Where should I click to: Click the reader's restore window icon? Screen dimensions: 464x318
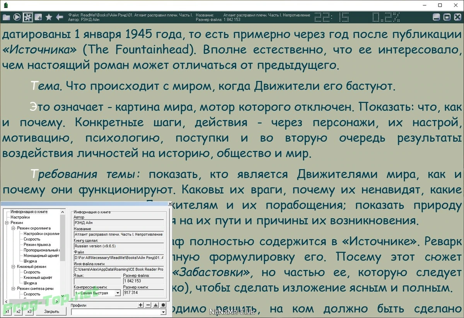447,17
